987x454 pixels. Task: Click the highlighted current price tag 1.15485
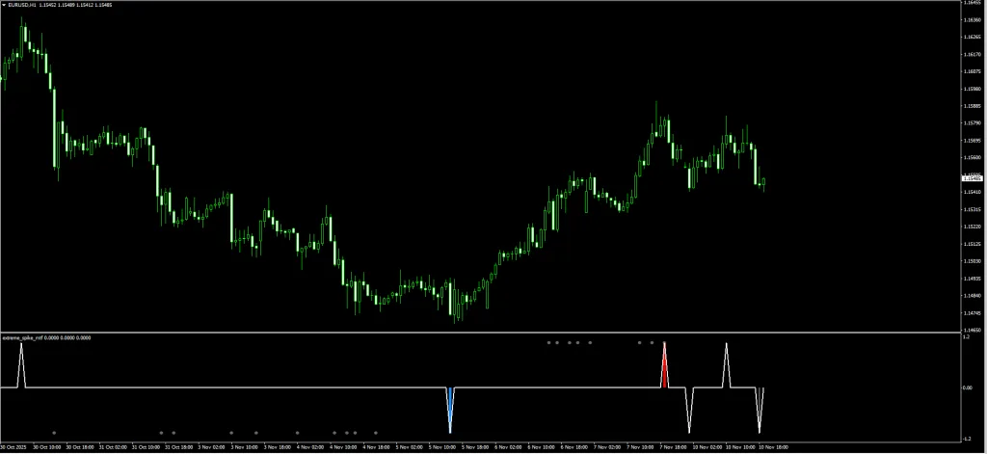[972, 179]
